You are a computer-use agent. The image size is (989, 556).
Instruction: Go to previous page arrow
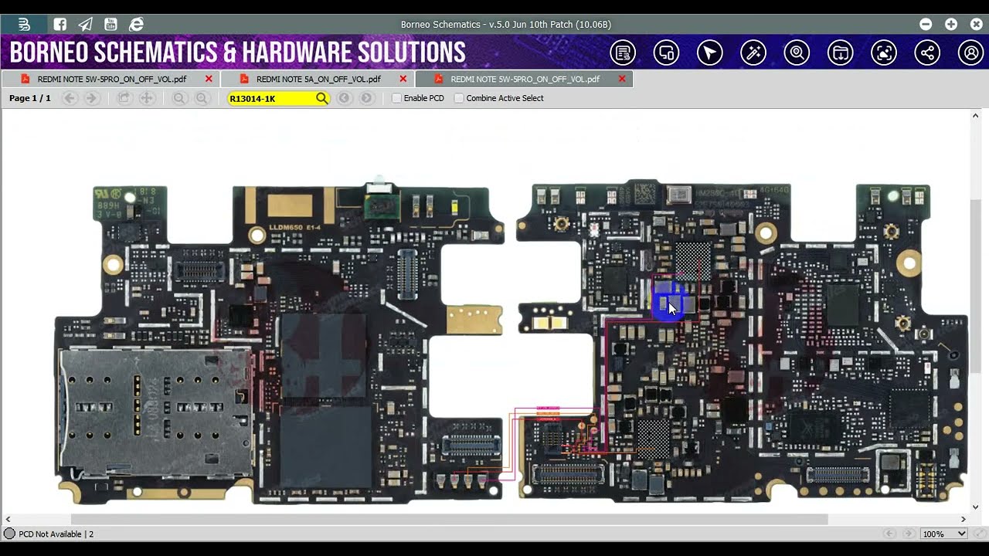(70, 98)
